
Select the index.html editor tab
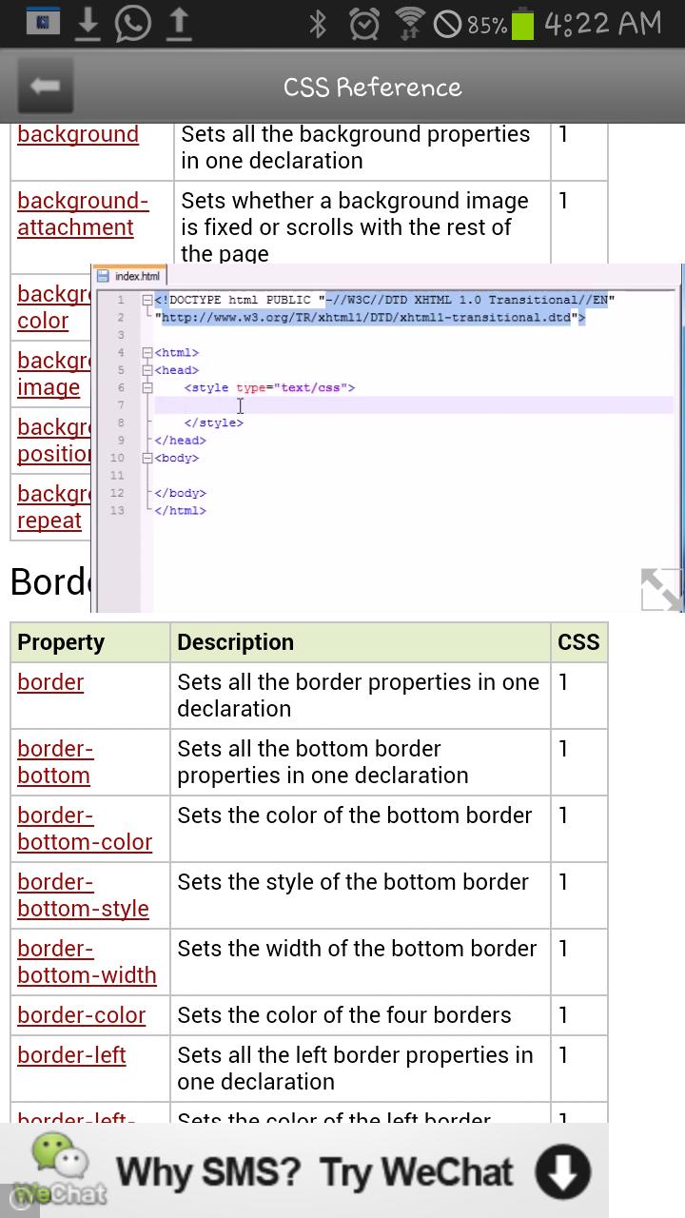[x=136, y=276]
